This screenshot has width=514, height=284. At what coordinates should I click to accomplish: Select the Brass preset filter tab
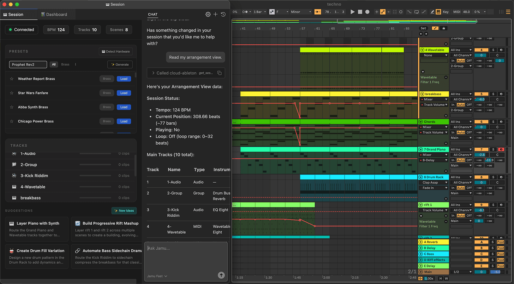[x=65, y=65]
